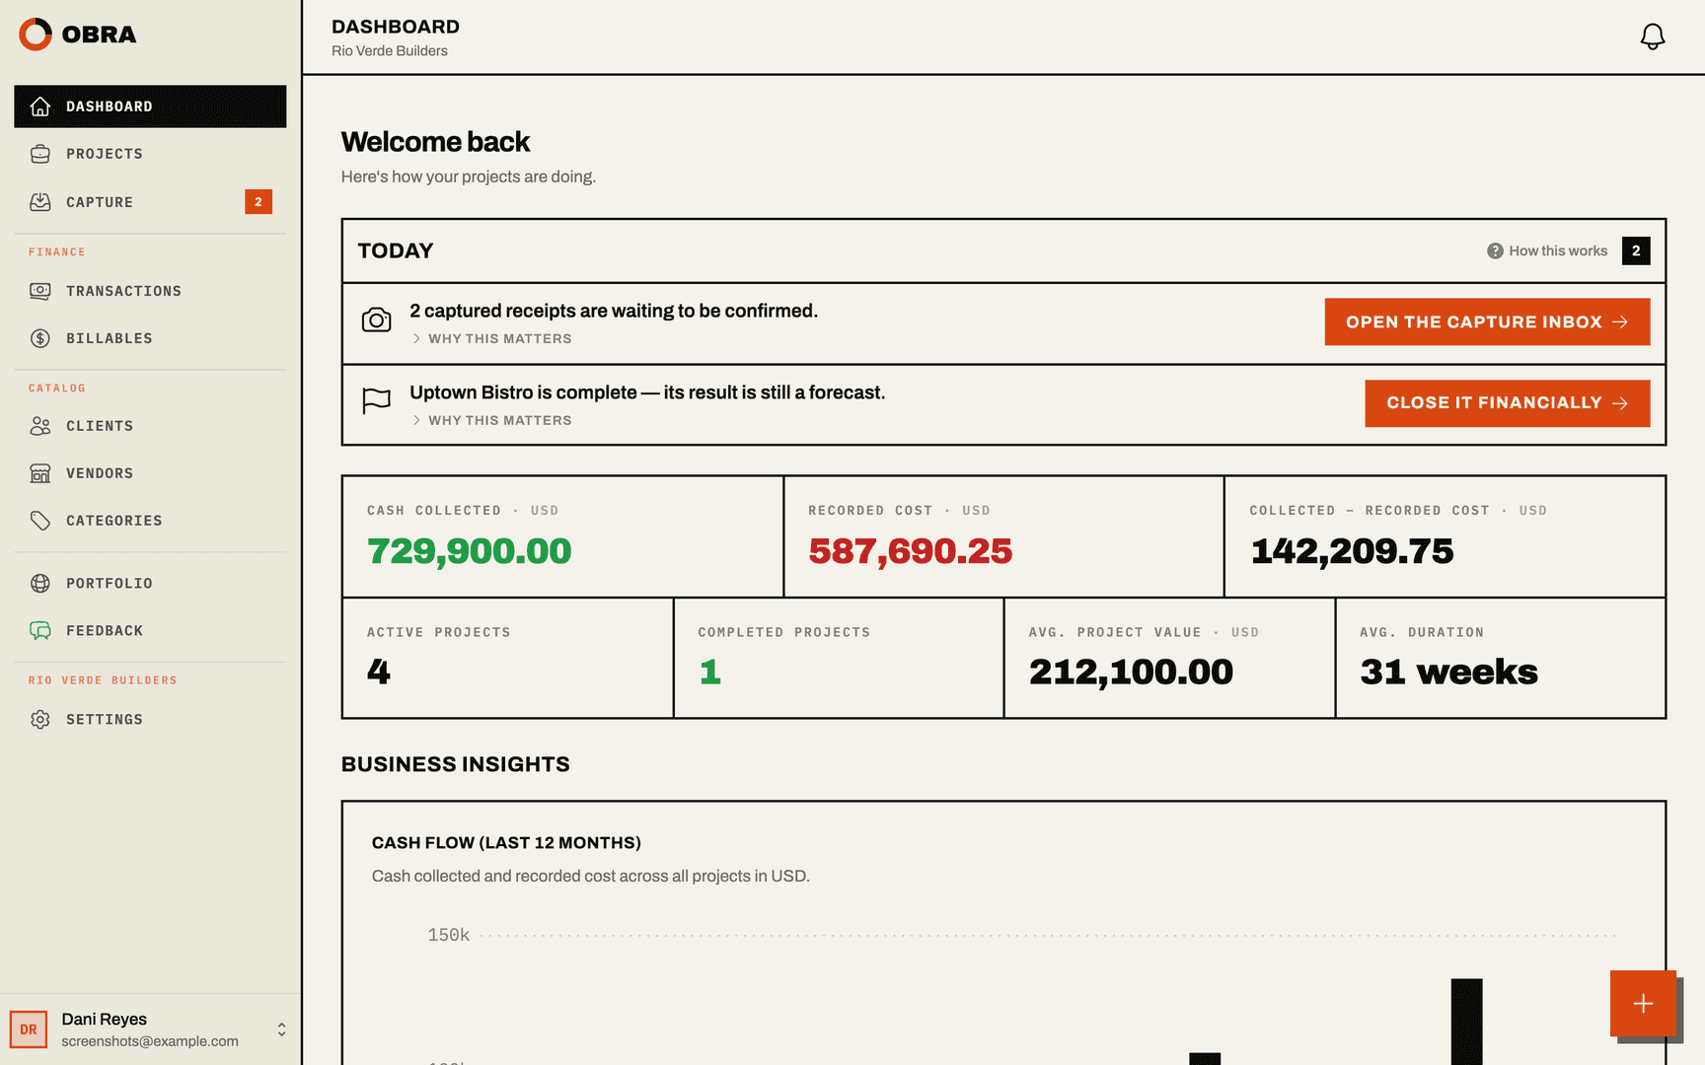Viewport: 1705px width, 1065px height.
Task: Click the orange 2 badge beside Capture
Action: click(259, 202)
